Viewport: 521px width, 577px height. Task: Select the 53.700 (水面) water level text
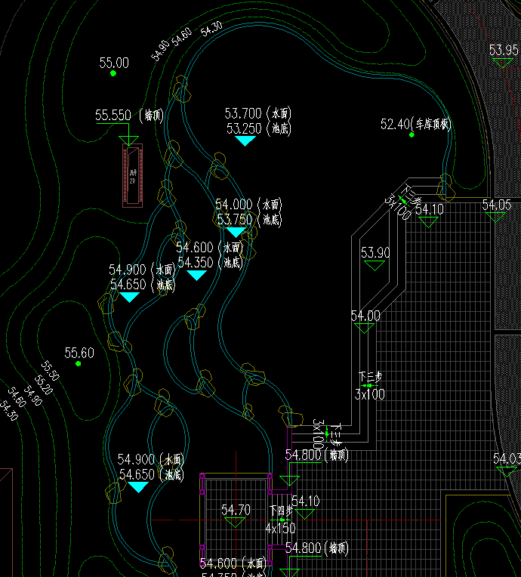click(x=258, y=113)
